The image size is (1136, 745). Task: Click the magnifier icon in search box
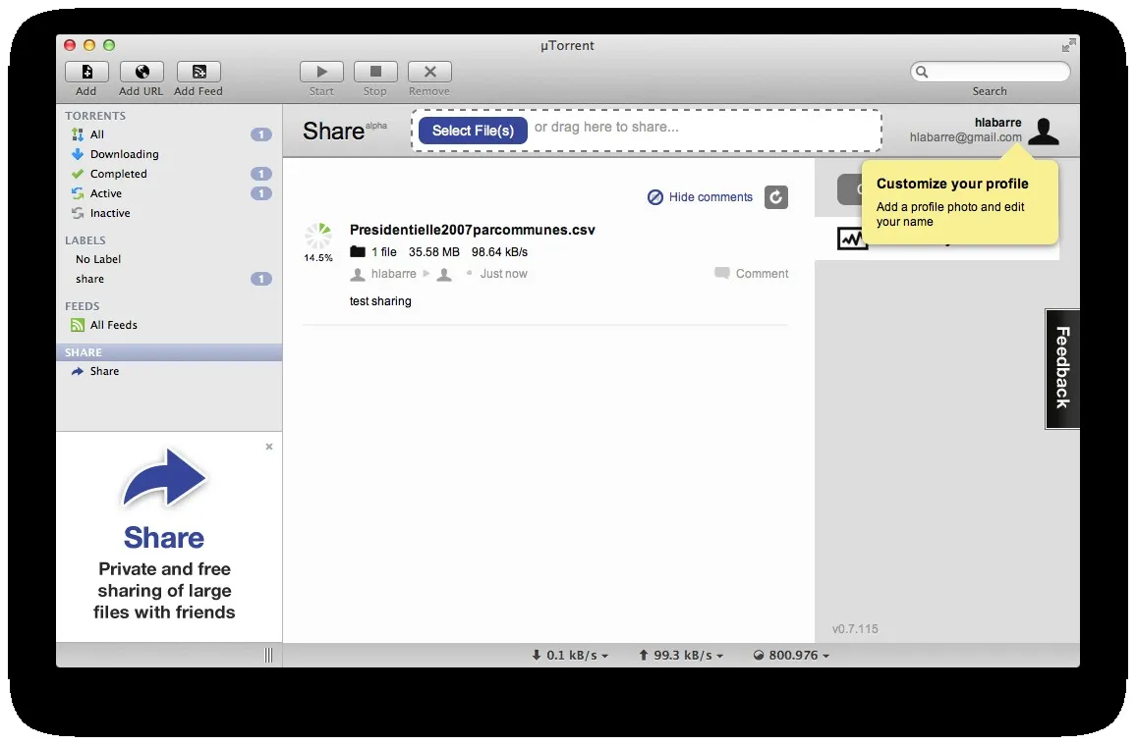[x=922, y=72]
